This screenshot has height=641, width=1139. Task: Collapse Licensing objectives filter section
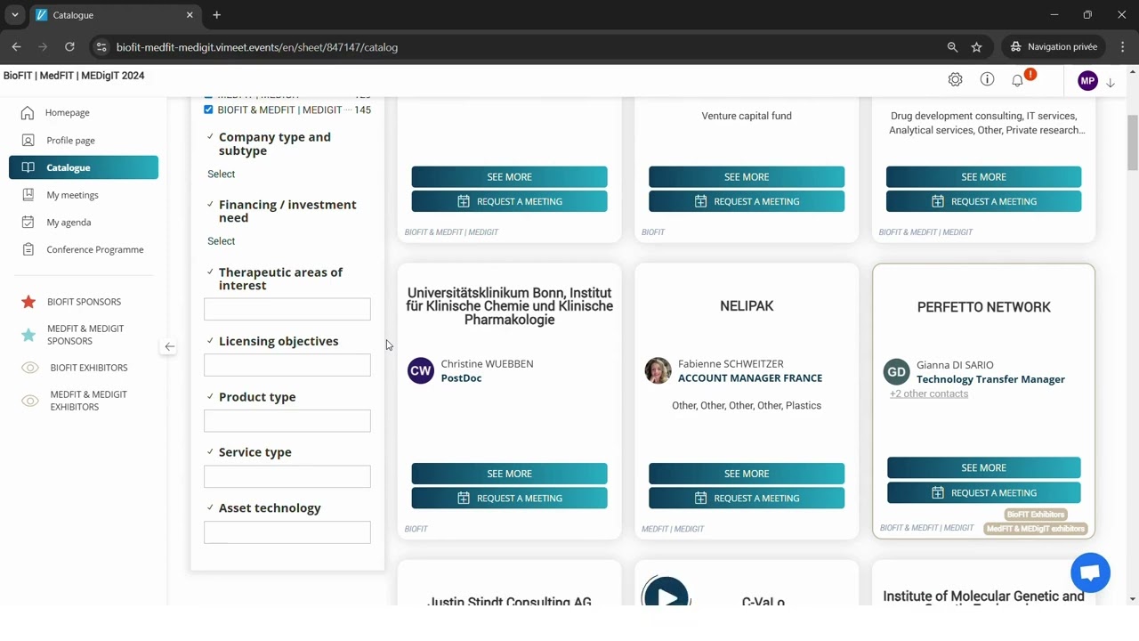(210, 340)
